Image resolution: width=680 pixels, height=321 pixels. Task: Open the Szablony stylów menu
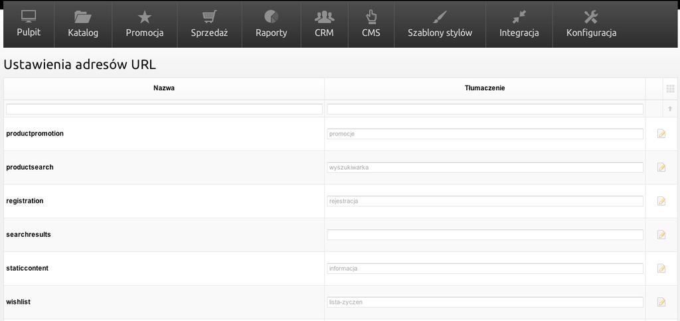click(x=440, y=25)
